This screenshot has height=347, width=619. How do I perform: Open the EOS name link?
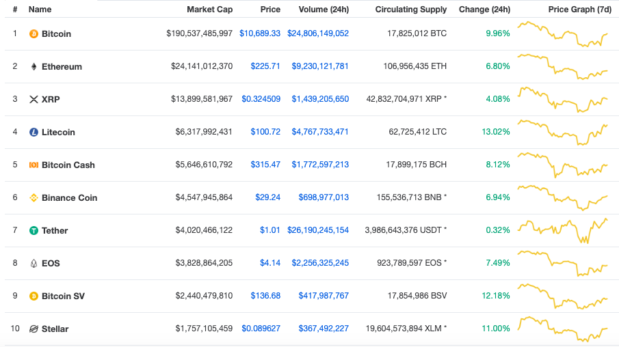point(51,263)
